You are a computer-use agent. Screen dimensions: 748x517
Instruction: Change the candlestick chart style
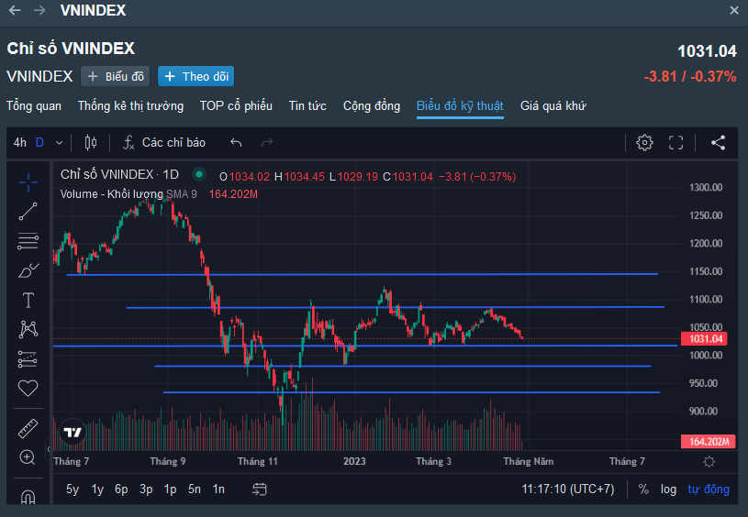coord(91,142)
